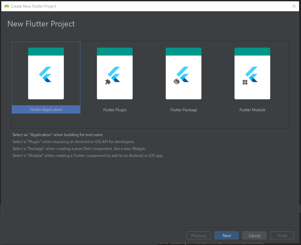
Task: Click the Flutter Package label
Action: 184,110
